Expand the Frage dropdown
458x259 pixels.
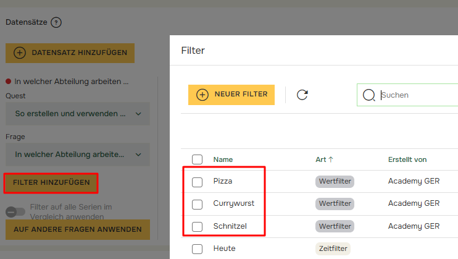point(78,154)
